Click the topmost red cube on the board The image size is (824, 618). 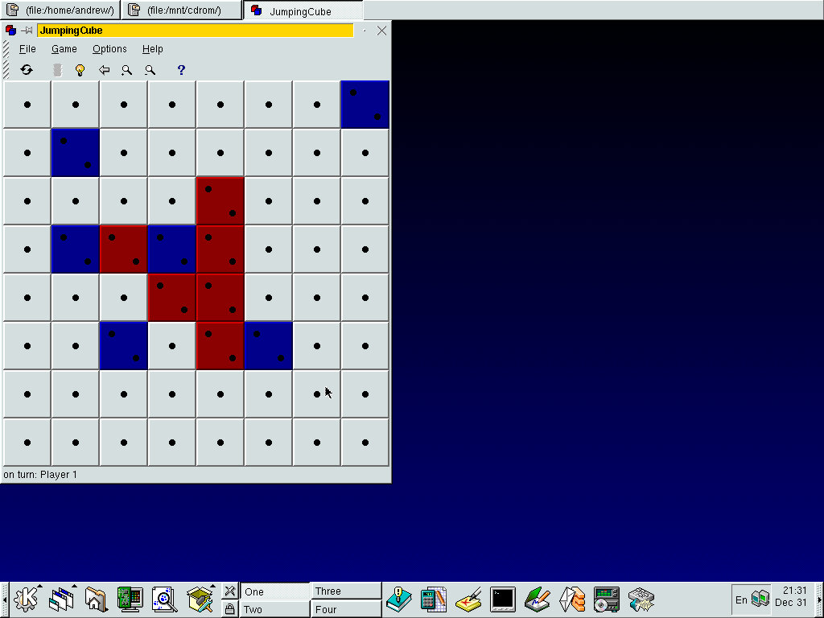click(x=220, y=201)
